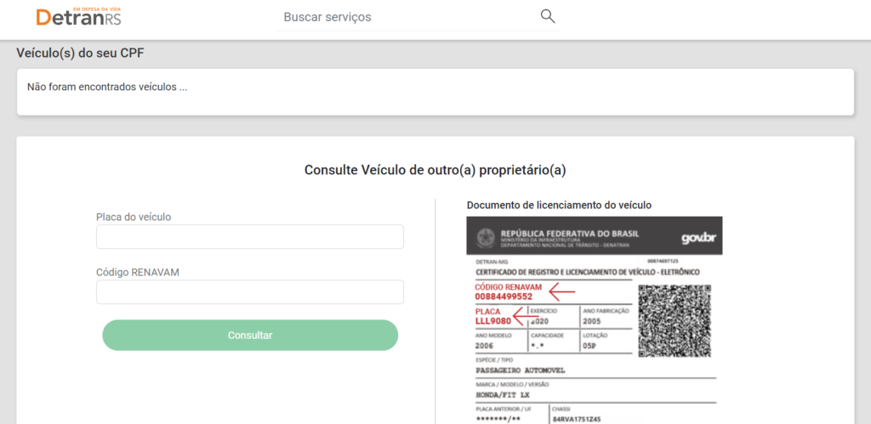Viewport: 871px width, 424px height.
Task: Click the magnifying glass search icon
Action: (x=548, y=16)
